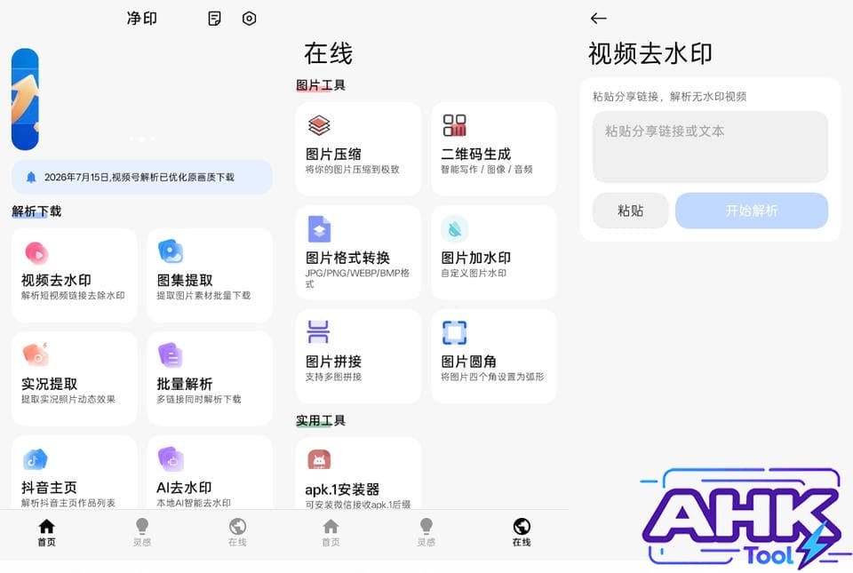Viewport: 853px width, 573px height.
Task: Tap the active 在线 tab on the second screen
Action: tap(522, 532)
